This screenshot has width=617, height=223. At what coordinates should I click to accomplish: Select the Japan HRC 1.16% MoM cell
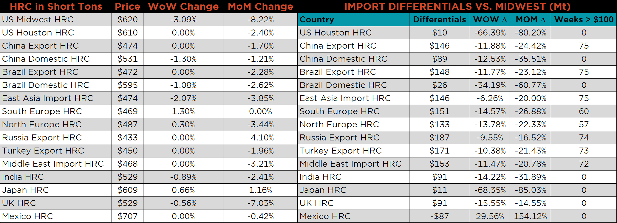[x=260, y=190]
